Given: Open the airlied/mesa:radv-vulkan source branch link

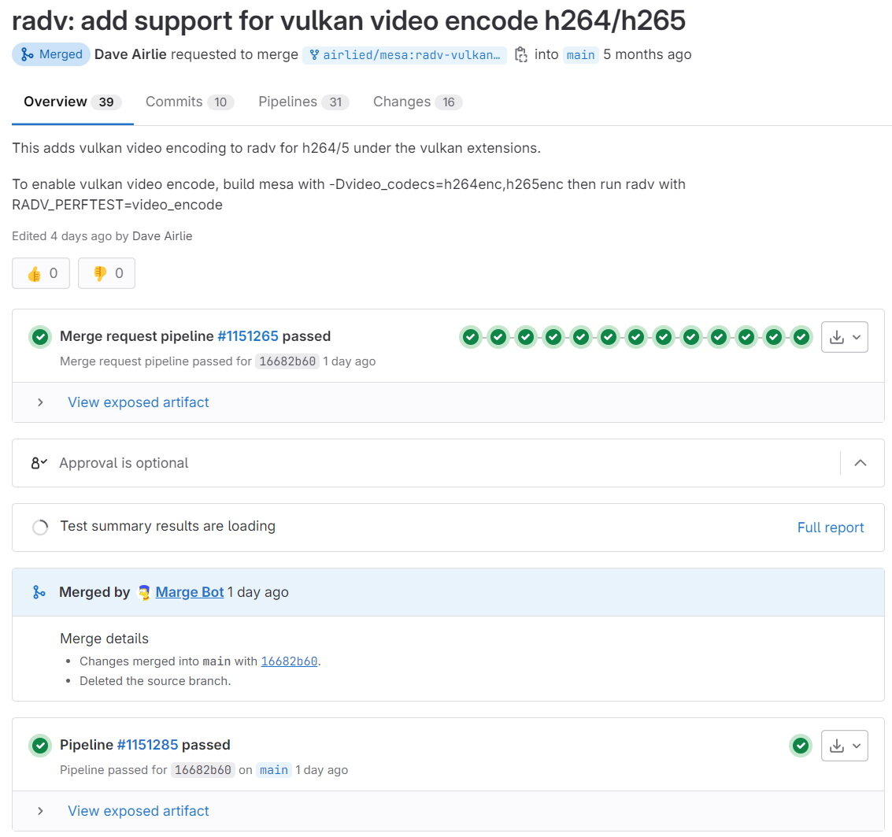Looking at the screenshot, I should click(x=405, y=55).
